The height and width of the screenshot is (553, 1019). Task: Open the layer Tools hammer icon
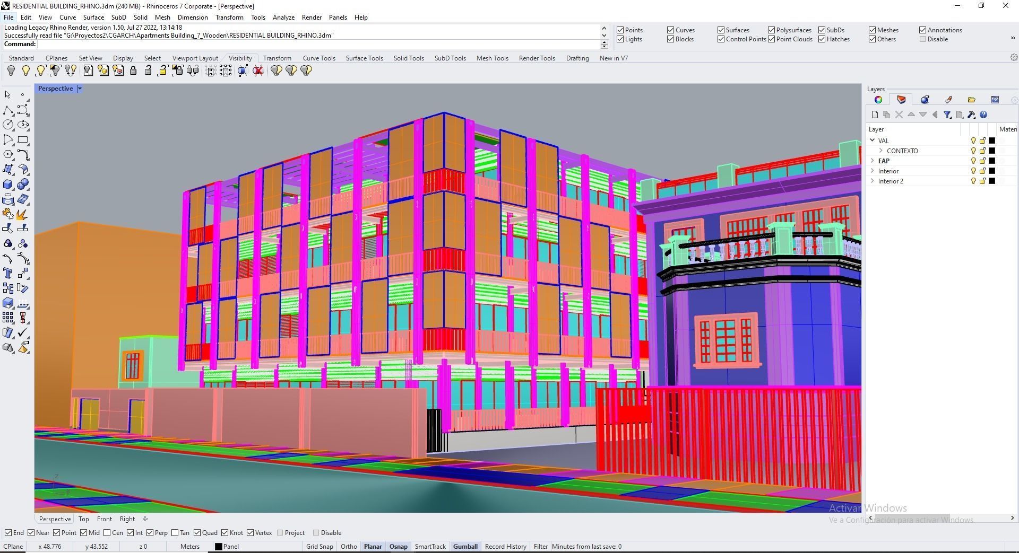[971, 115]
